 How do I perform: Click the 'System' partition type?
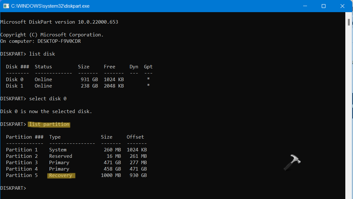[58, 150]
